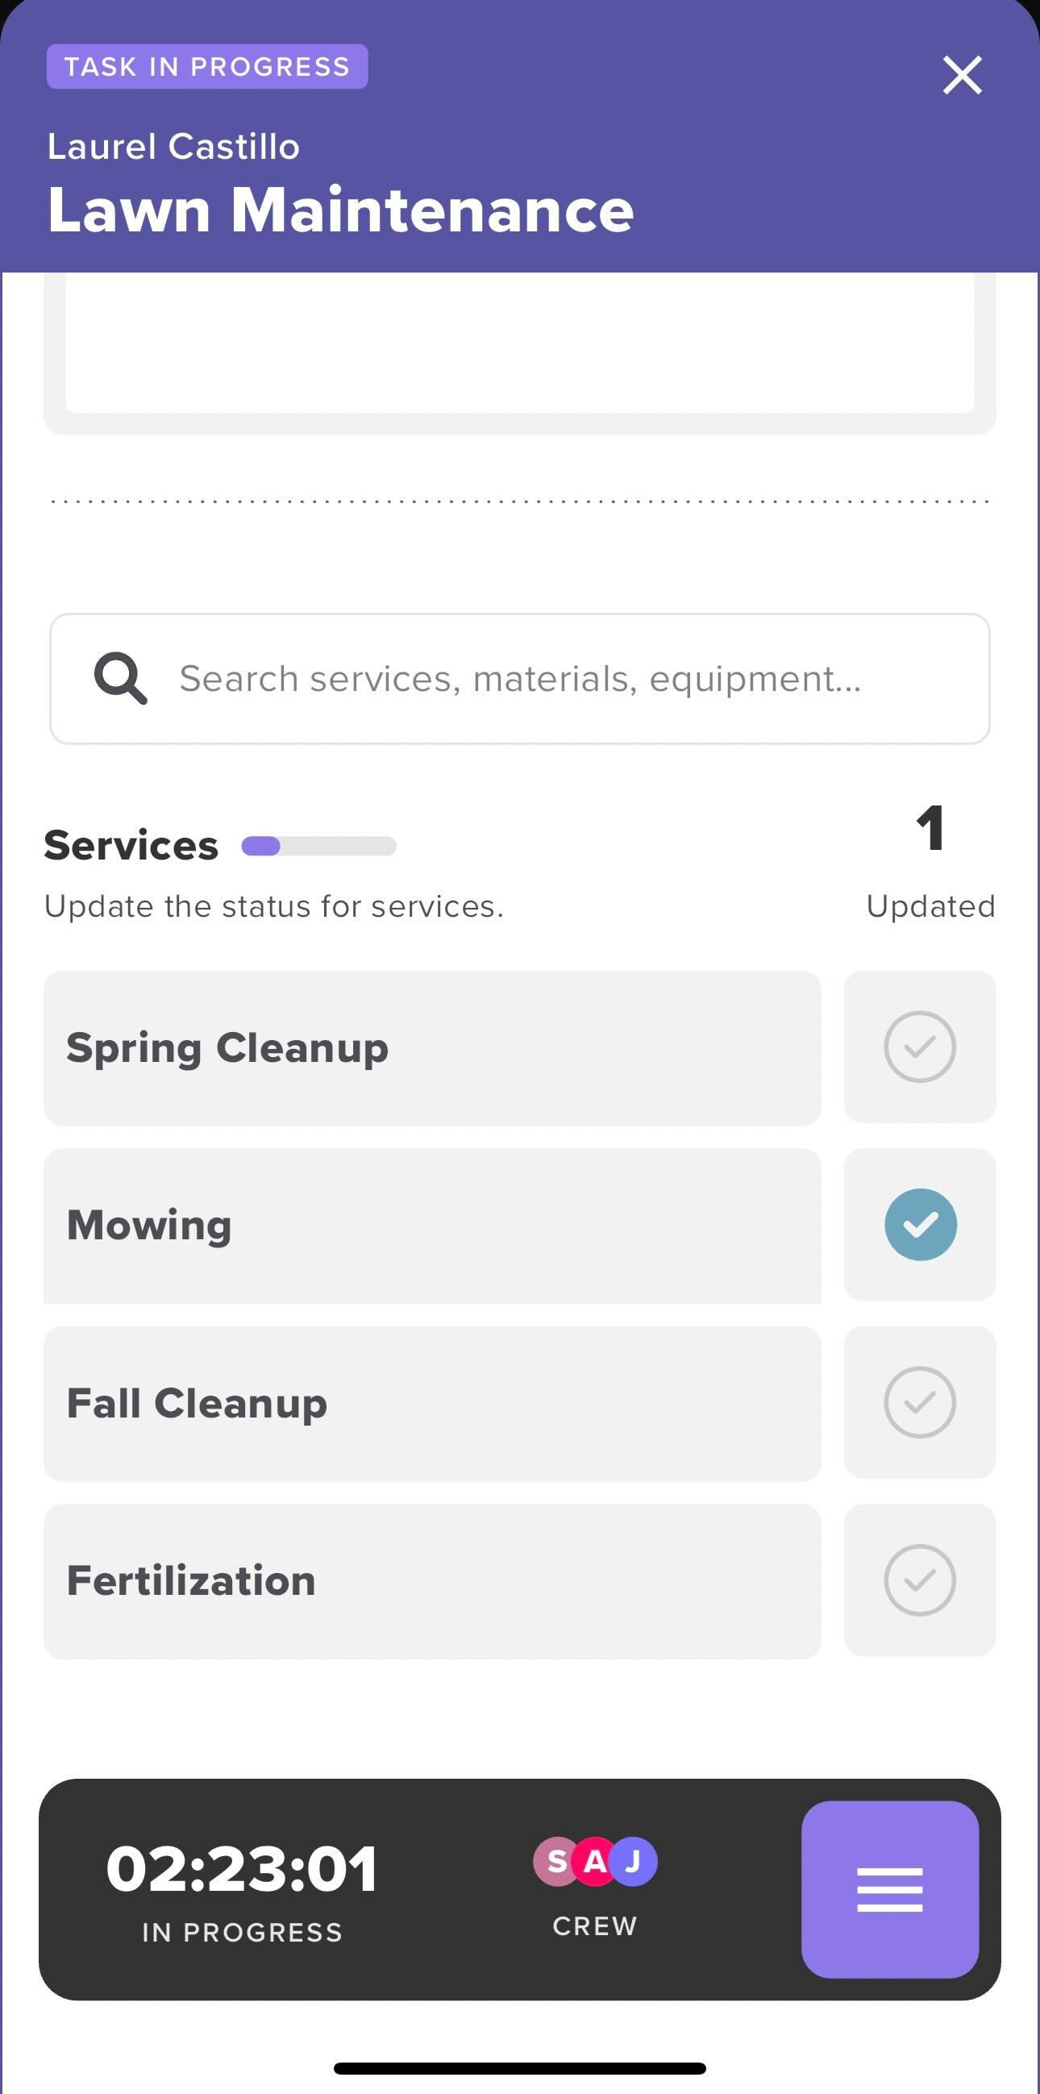Screen dimensions: 1040x2094
Task: Expand the Fall Cleanup service row
Action: [432, 1404]
